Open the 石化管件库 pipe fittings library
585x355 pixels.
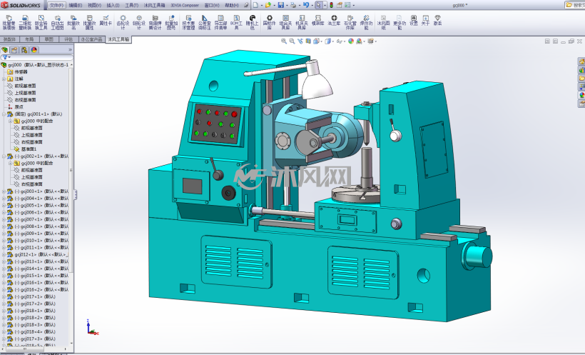pyautogui.click(x=350, y=22)
